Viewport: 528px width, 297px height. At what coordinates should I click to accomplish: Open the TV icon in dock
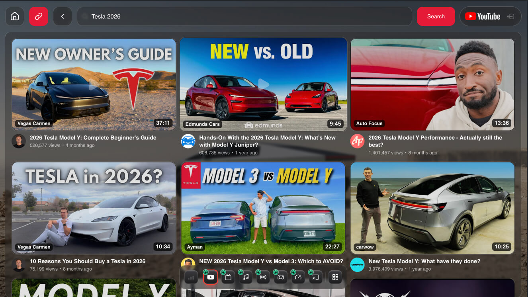pos(228,277)
